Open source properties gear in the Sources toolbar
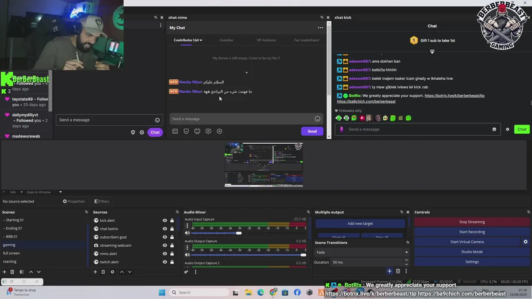Image resolution: width=532 pixels, height=299 pixels. (112, 272)
